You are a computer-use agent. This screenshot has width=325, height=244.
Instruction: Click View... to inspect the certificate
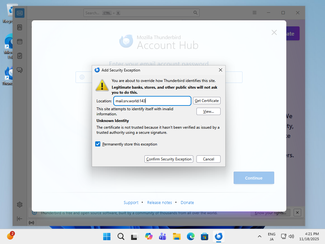coord(208,112)
